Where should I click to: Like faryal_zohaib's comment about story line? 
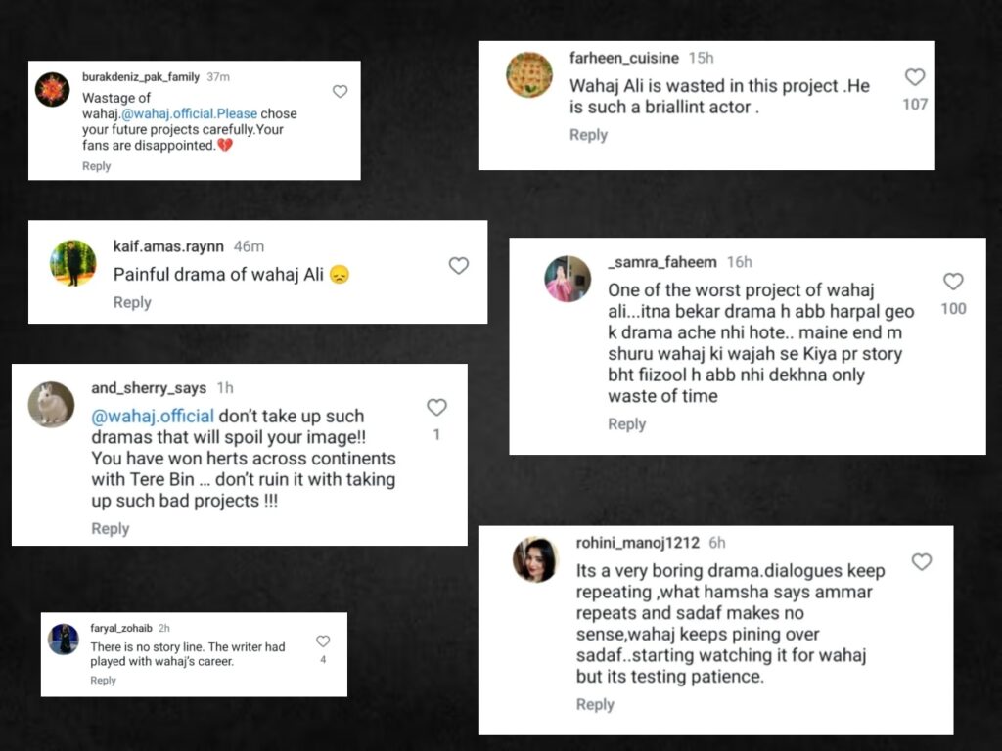click(x=323, y=641)
